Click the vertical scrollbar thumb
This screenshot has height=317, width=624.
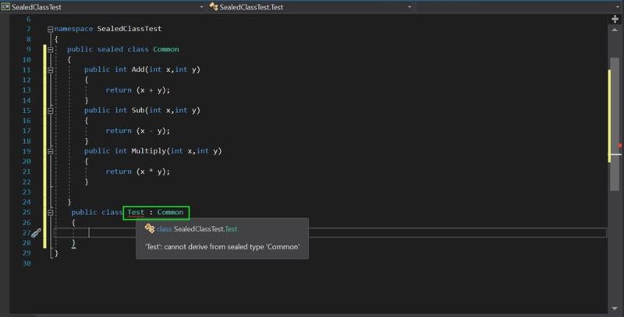(x=615, y=124)
